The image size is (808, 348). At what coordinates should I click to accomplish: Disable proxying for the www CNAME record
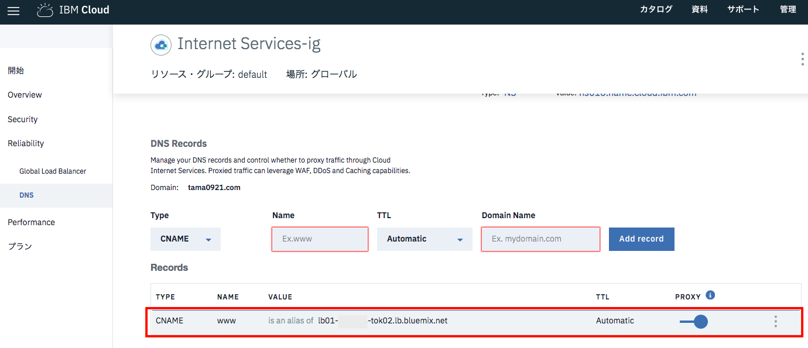tap(693, 321)
